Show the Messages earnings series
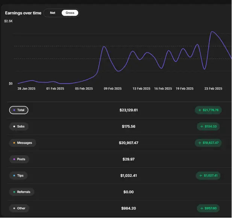 (x=23, y=143)
